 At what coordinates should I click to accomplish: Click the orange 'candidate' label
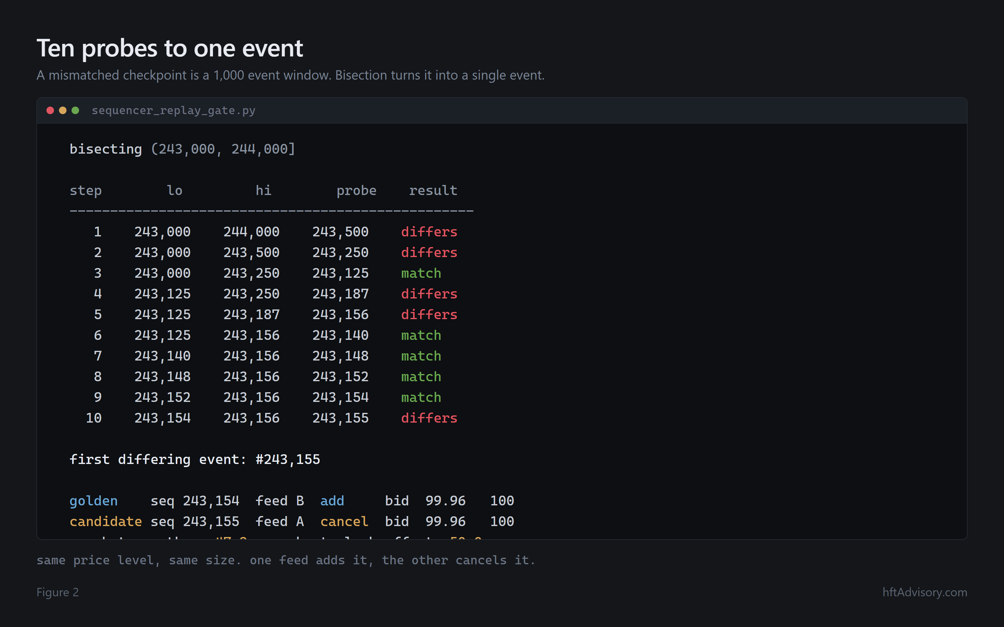tap(106, 522)
